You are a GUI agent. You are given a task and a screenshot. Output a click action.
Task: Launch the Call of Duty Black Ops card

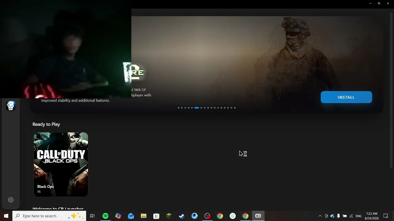click(x=61, y=165)
